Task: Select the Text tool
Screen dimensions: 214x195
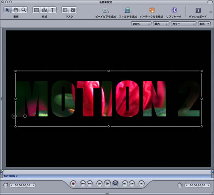Action: click(x=53, y=10)
